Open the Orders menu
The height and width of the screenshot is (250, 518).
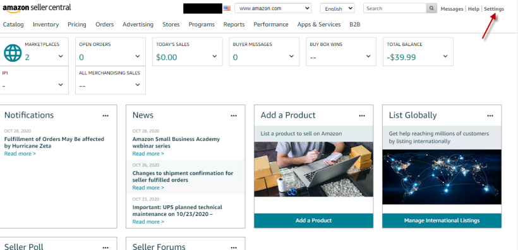[x=104, y=25]
